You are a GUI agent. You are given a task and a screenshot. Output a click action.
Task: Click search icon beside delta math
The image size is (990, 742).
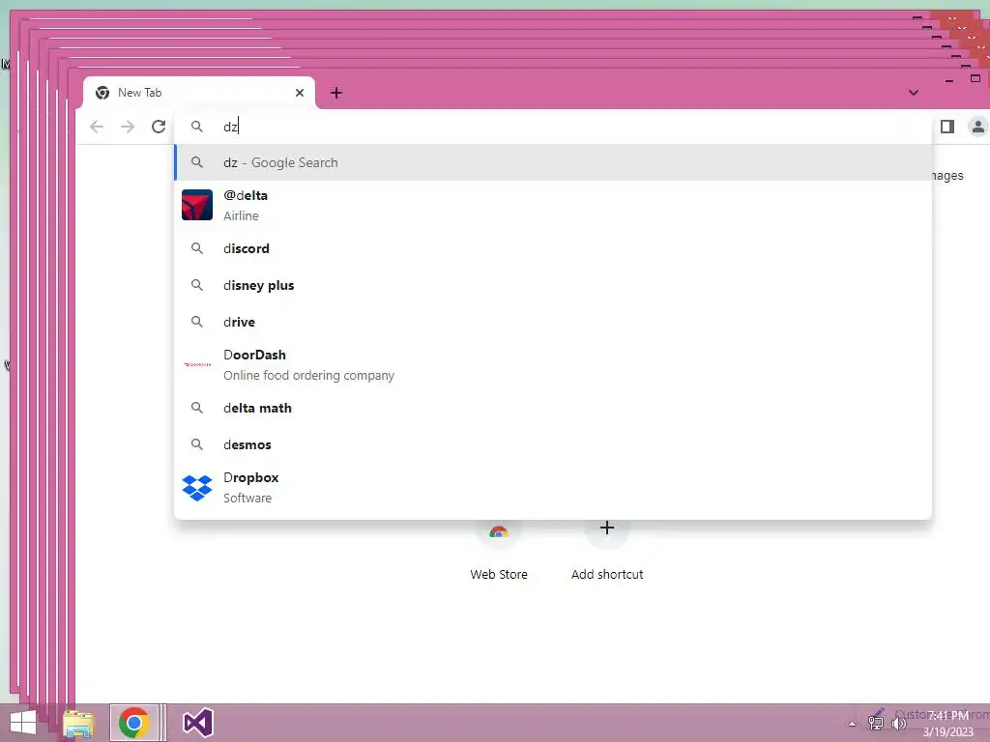(197, 409)
